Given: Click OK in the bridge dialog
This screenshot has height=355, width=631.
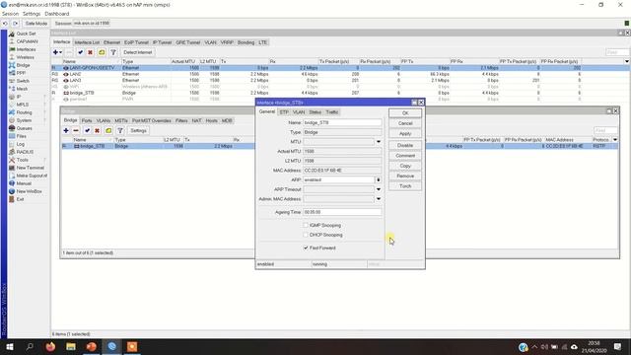Looking at the screenshot, I should [x=405, y=113].
